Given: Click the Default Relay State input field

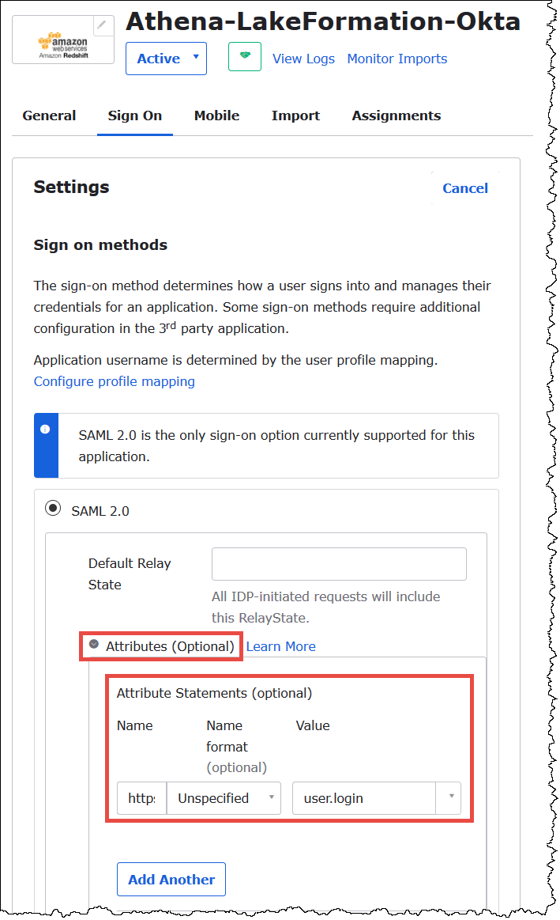Looking at the screenshot, I should click(338, 563).
